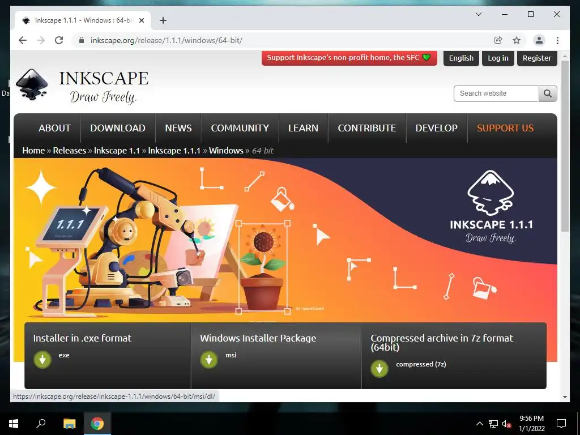The height and width of the screenshot is (435, 580).
Task: Open File Explorer from the taskbar
Action: (69, 424)
